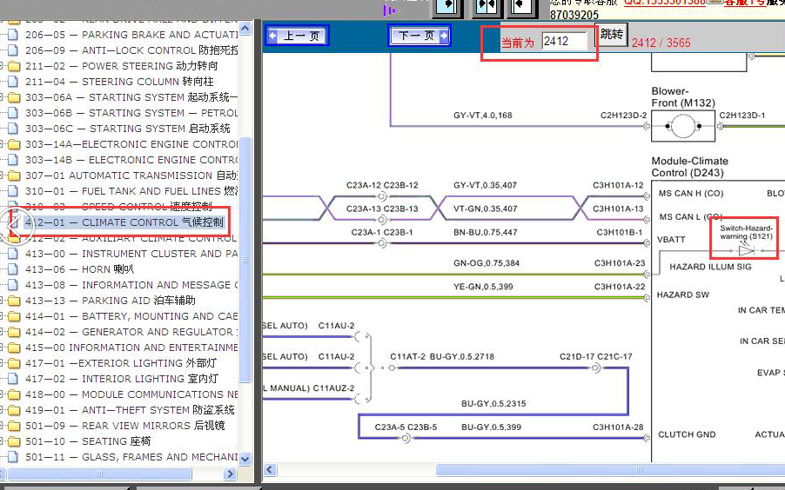
Task: Click the folder icon beside 501-09 REAR VIEW MIRRORS
Action: click(14, 426)
